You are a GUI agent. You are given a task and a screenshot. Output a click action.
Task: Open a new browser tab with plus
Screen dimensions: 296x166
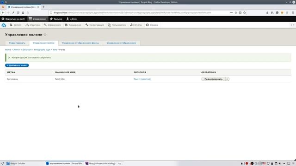point(43,7)
